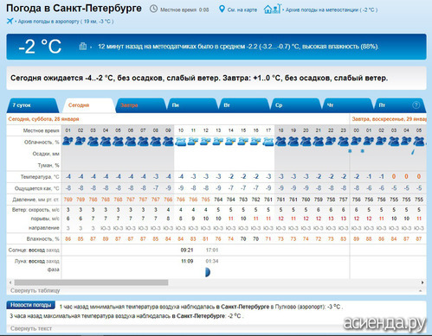Open the Пулково (аэропорт) link in news
This screenshot has width=432, height=336.
[300, 307]
